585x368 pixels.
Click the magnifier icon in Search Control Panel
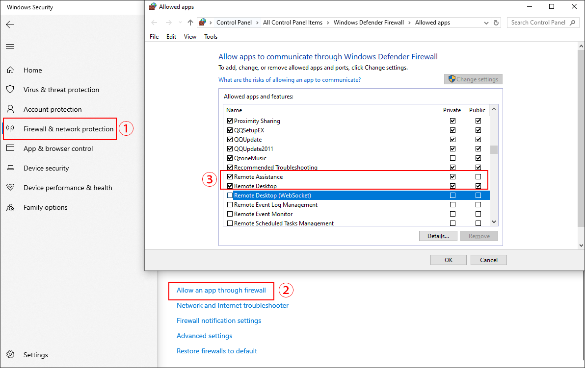tap(573, 23)
